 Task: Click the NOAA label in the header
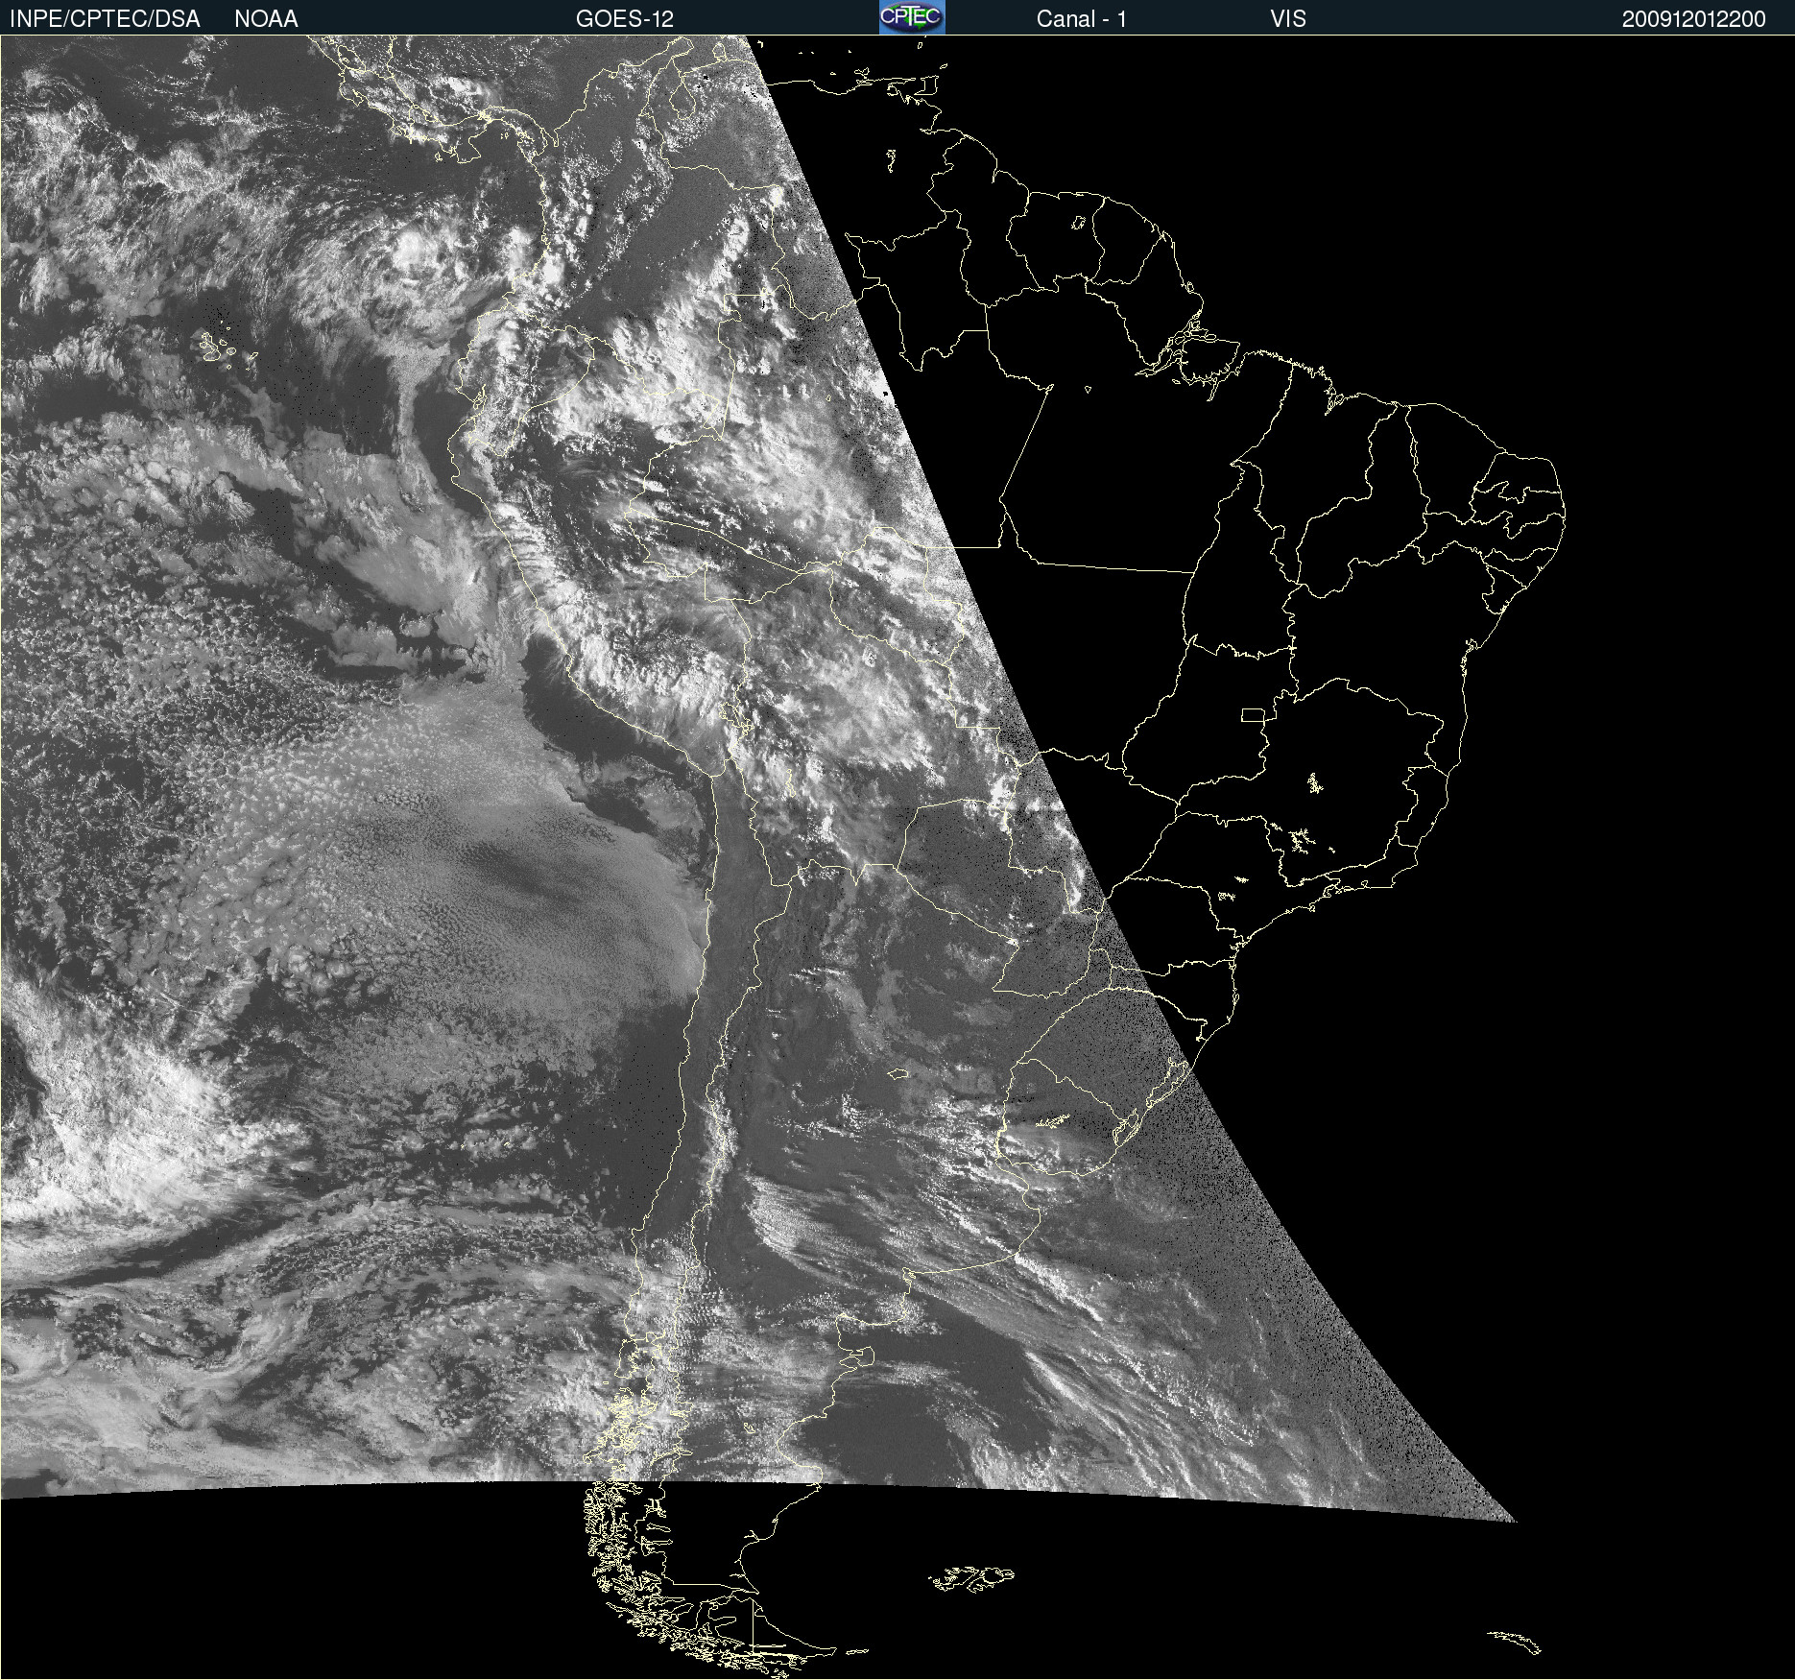point(266,19)
